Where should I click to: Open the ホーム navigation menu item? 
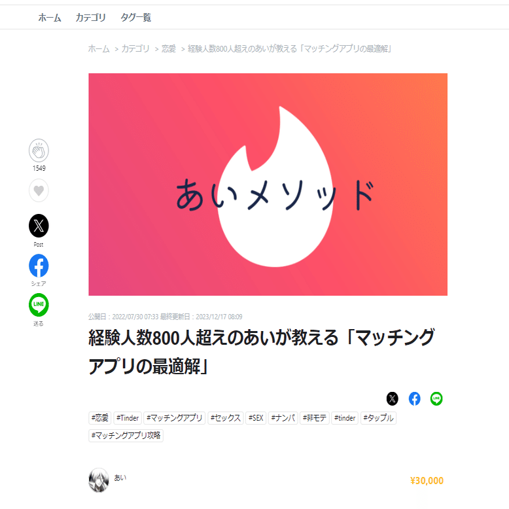[x=50, y=18]
